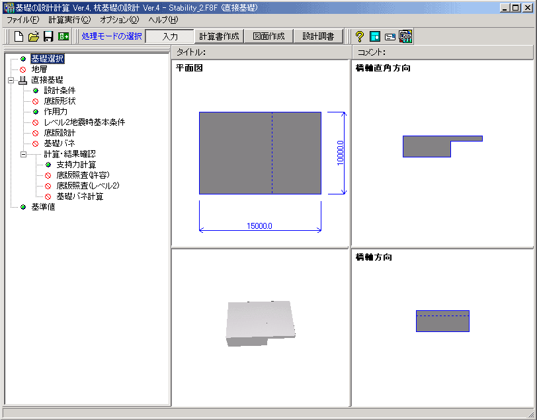Select 底版形状 in the tree
Viewport: 537px width, 420px height.
click(60, 101)
